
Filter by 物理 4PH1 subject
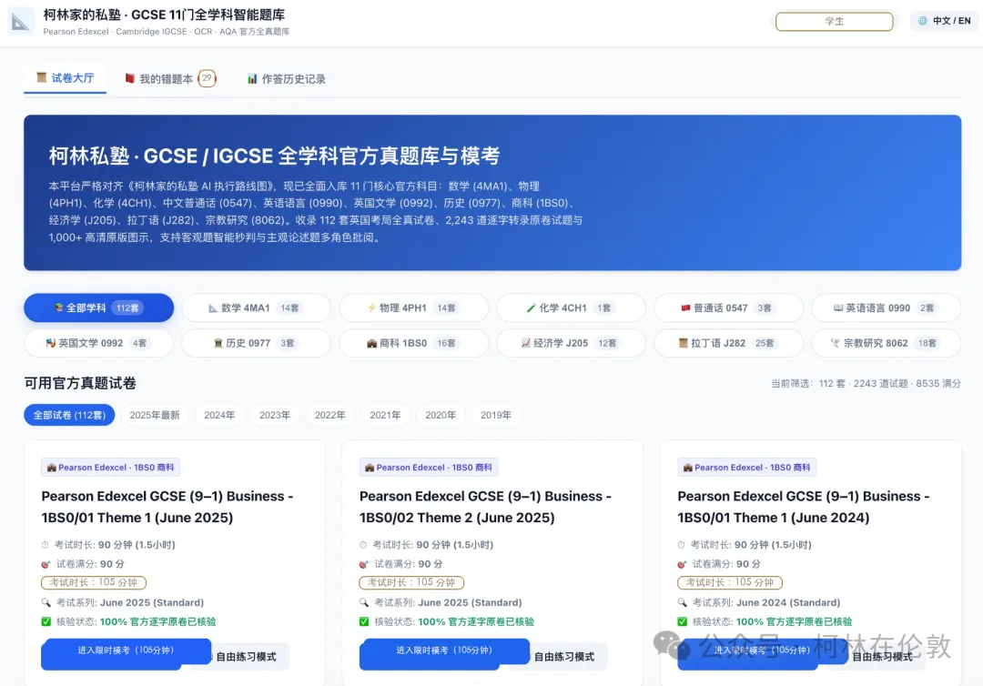414,308
